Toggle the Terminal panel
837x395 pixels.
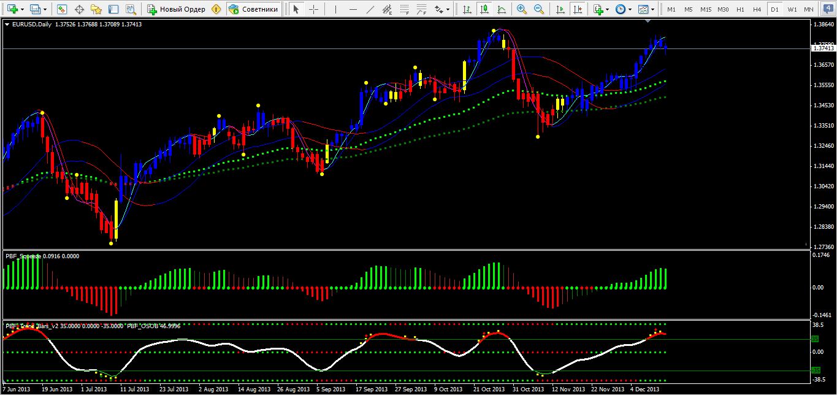coord(113,9)
